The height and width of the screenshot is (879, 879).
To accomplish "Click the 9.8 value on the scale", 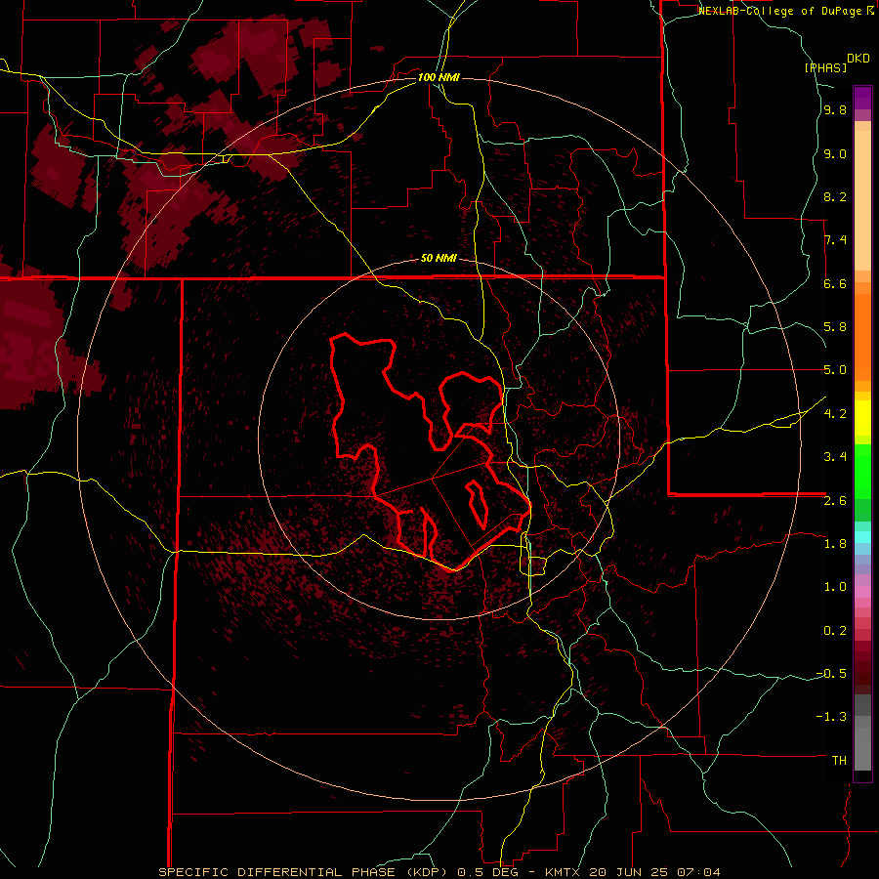I will [835, 110].
